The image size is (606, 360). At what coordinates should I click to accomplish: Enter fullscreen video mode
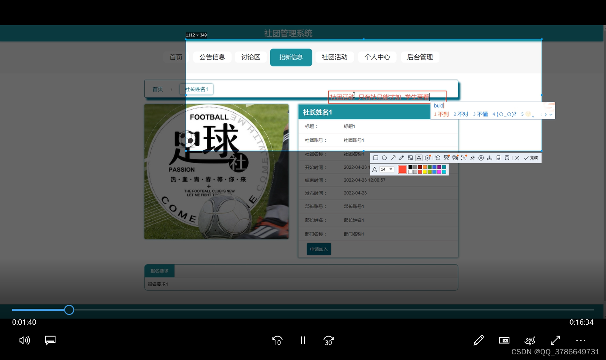(x=555, y=341)
